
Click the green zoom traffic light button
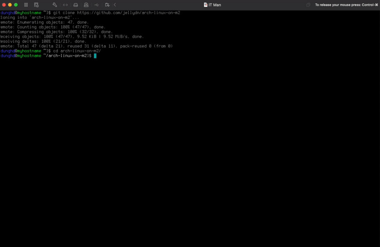tap(15, 5)
